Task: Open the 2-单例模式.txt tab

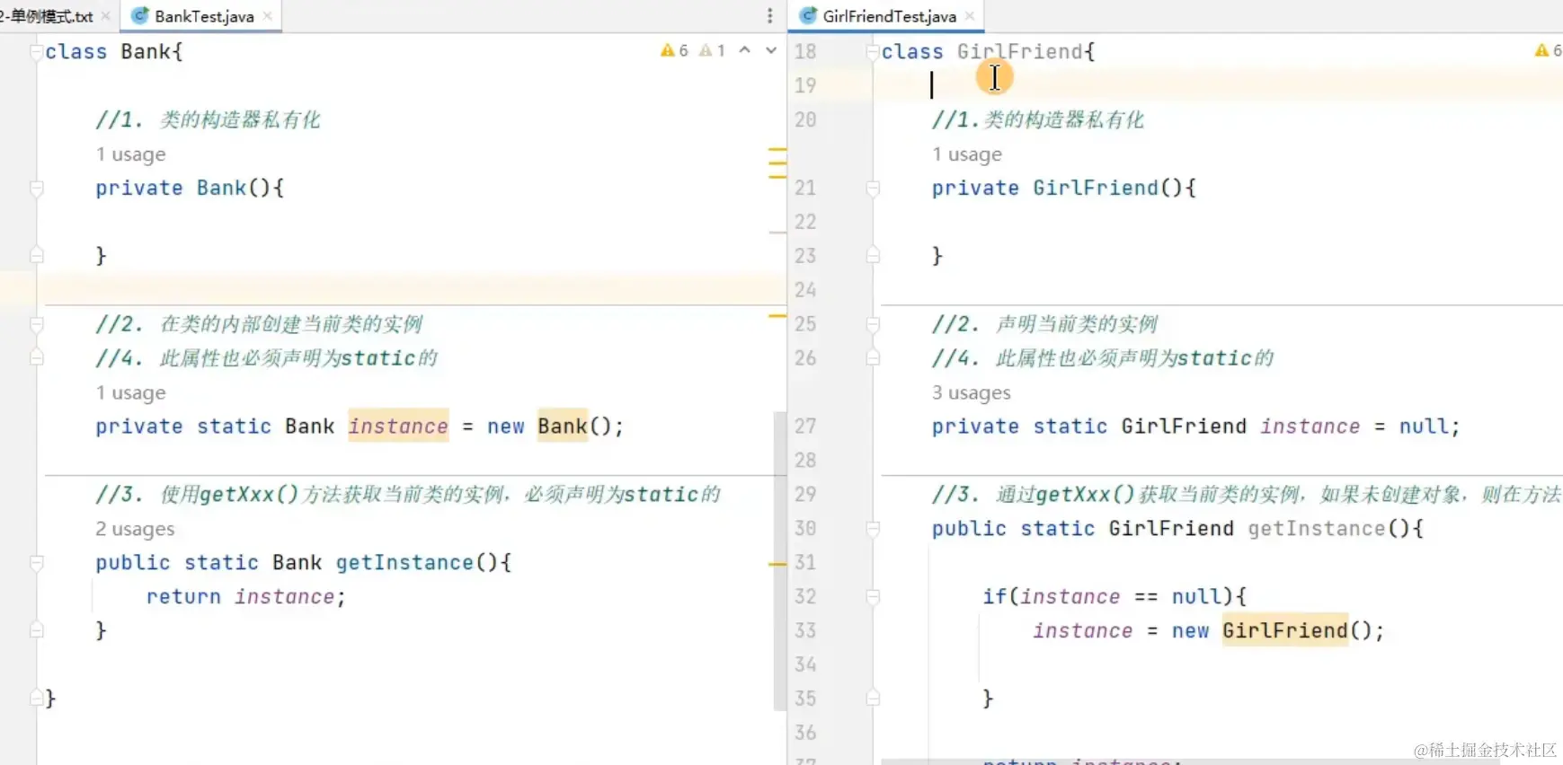Action: tap(47, 16)
